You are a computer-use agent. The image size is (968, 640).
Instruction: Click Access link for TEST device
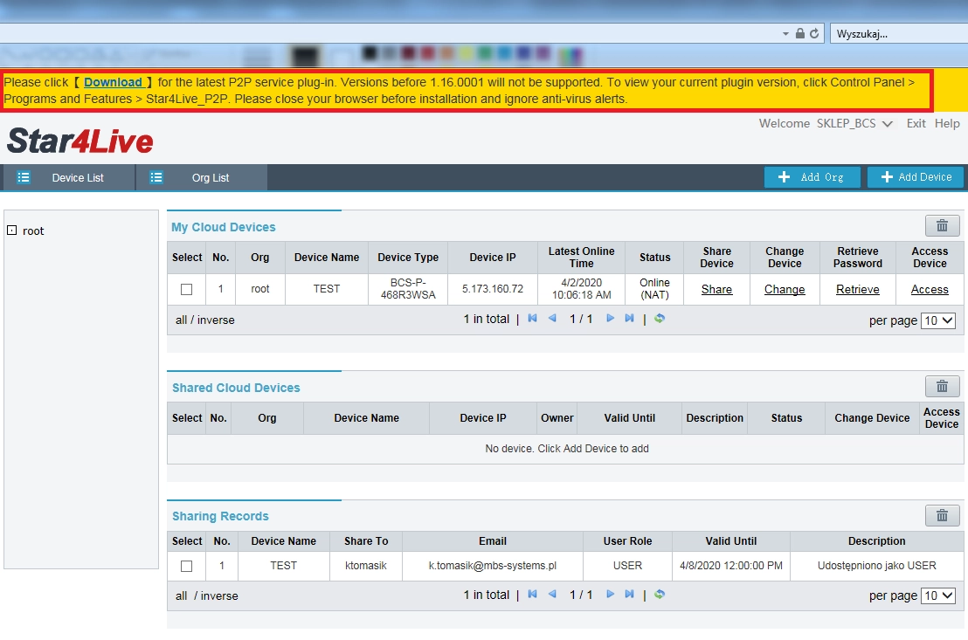point(930,290)
